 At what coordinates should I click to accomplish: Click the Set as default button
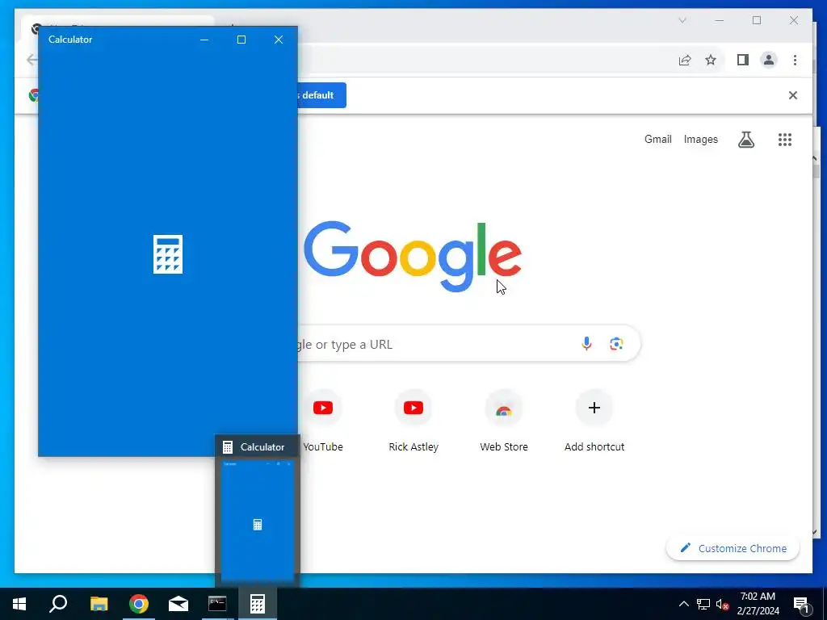pos(321,95)
